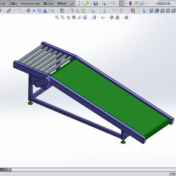Expand the Save button dropdown arrow
This screenshot has height=176, width=176.
(x=100, y=4)
